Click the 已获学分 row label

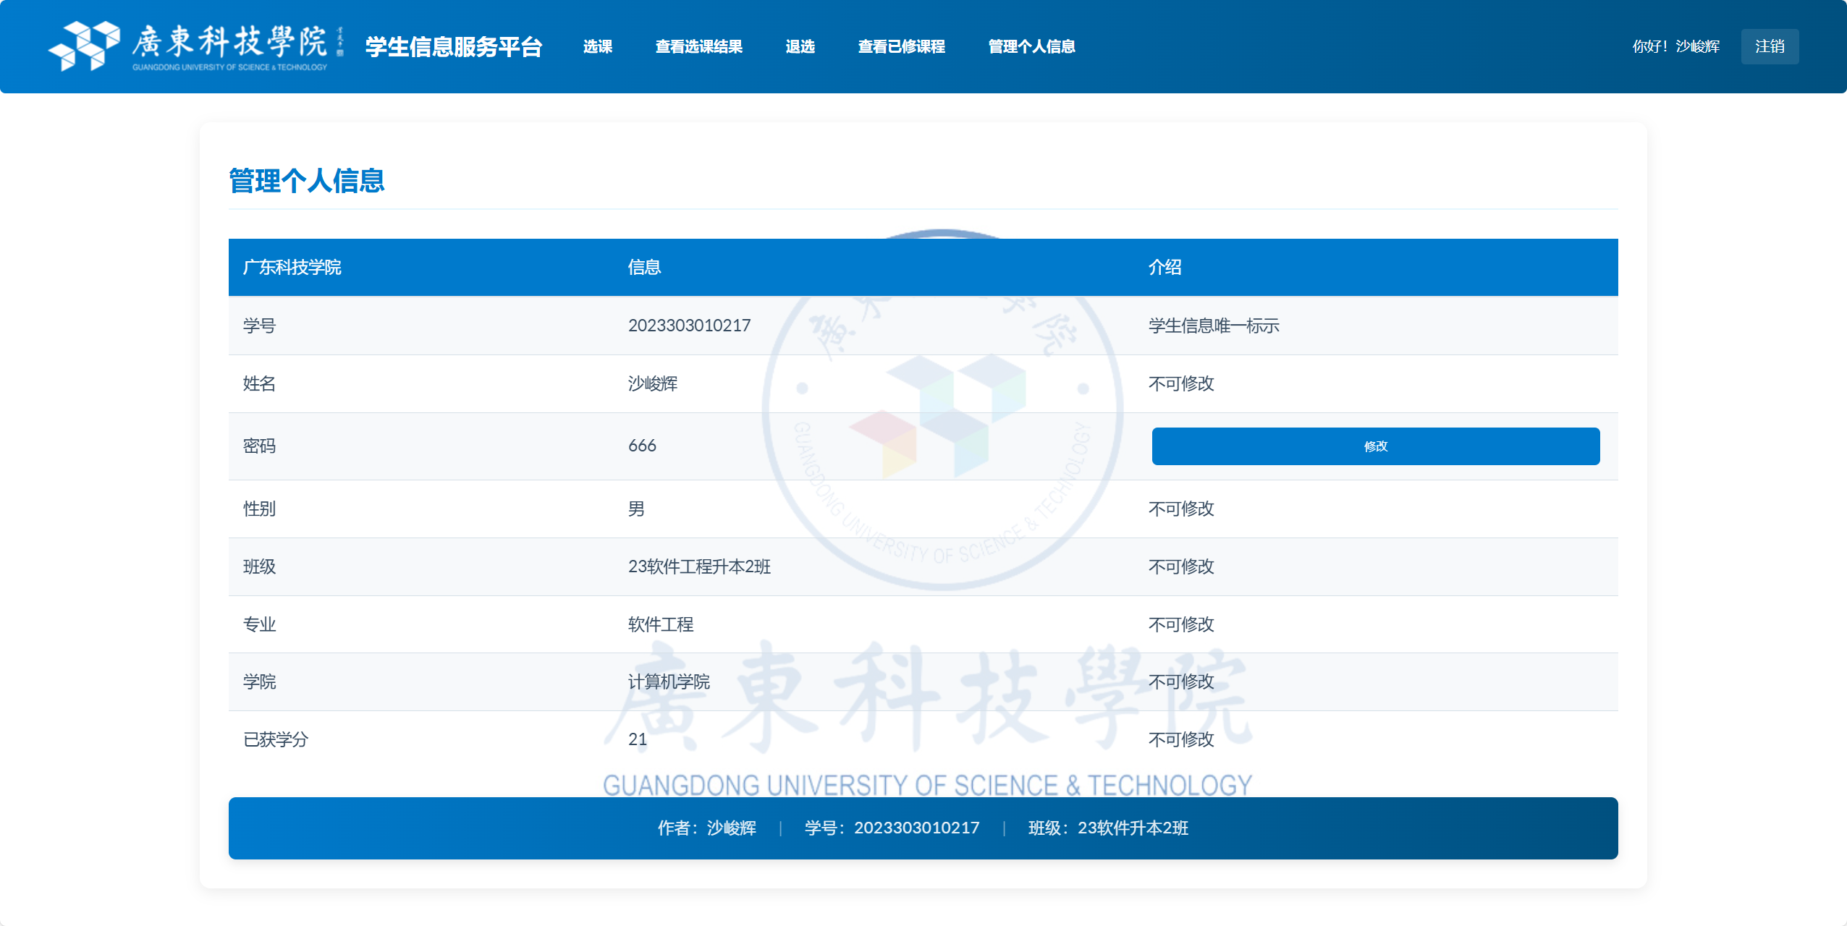pos(276,739)
